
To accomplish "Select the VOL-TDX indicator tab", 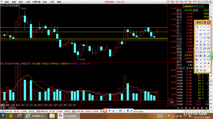I will 29,105.
